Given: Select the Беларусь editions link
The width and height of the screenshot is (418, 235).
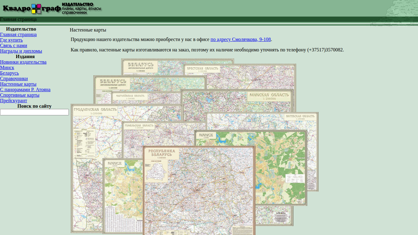Looking at the screenshot, I should coord(9,73).
